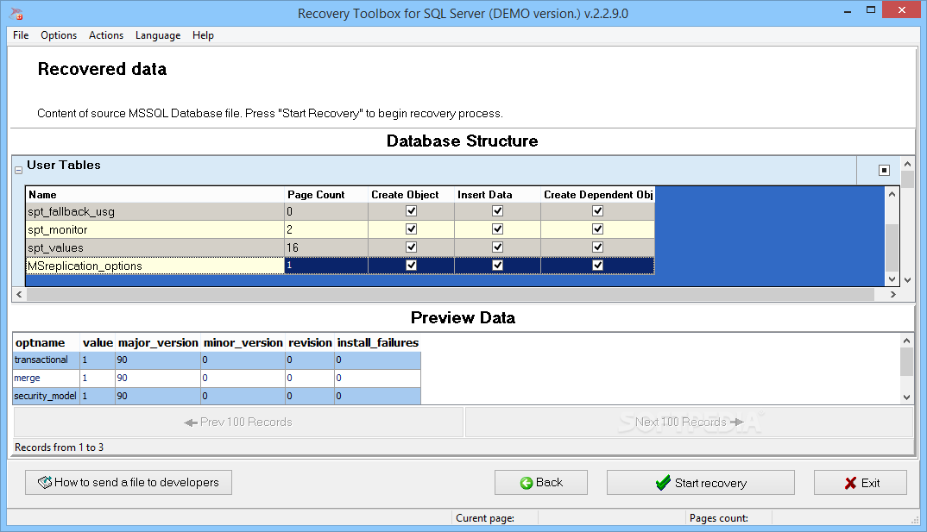Select the merge preview row
Image resolution: width=927 pixels, height=532 pixels.
217,378
